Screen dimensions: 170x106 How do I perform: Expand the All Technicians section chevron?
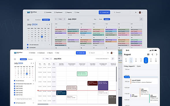[33, 103]
